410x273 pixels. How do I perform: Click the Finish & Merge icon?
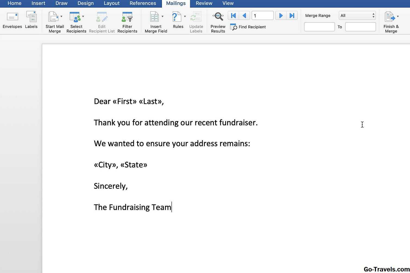coord(390,17)
